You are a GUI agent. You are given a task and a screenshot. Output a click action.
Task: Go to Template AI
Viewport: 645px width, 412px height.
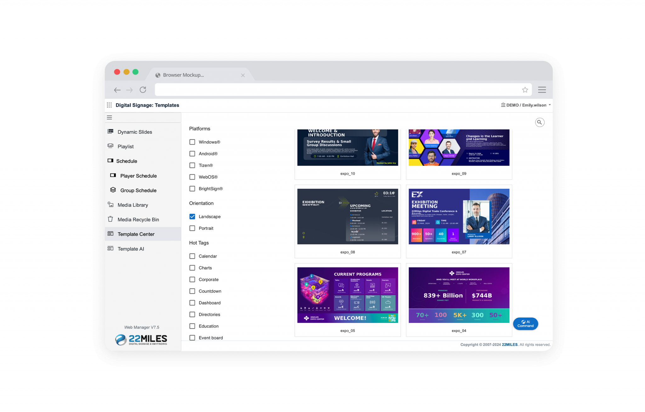click(130, 249)
